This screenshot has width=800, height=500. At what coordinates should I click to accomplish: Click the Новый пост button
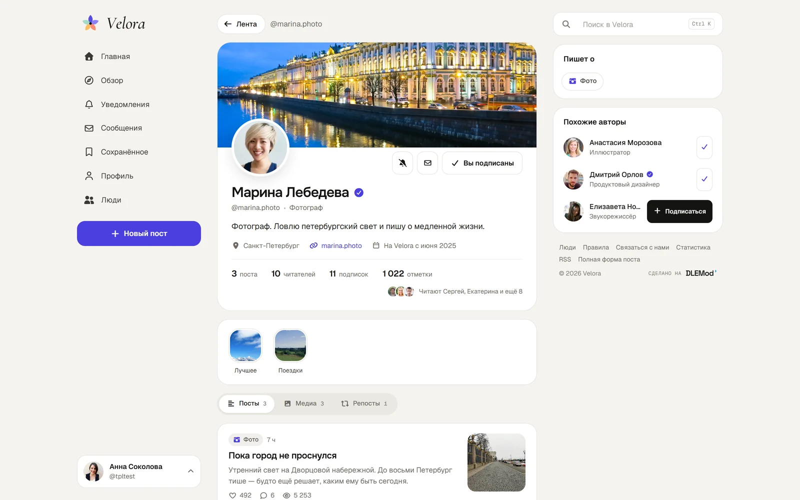click(x=139, y=233)
